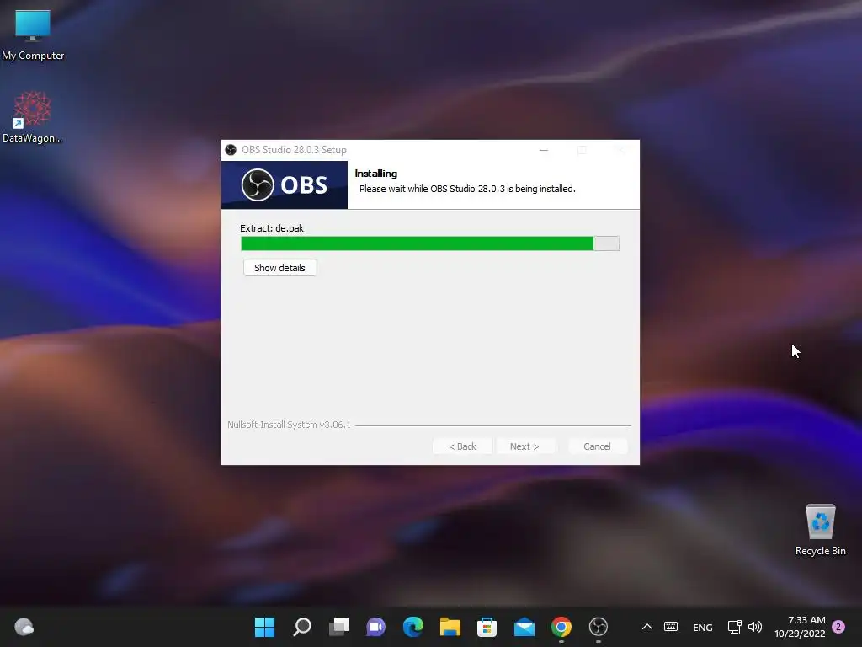The image size is (862, 647).
Task: Switch to Google Chrome in the taskbar
Action: coord(561,627)
